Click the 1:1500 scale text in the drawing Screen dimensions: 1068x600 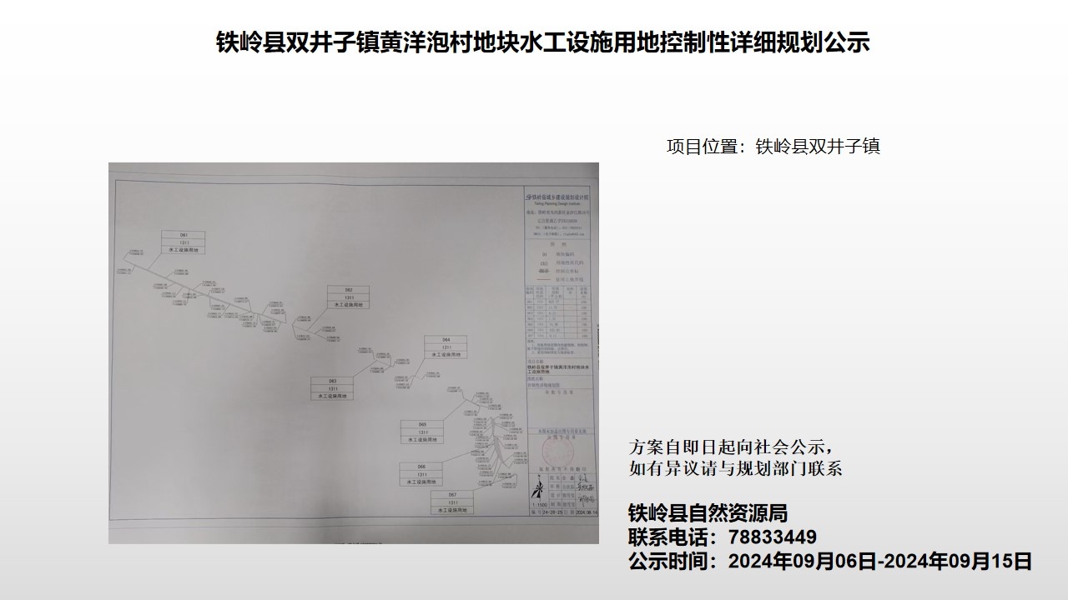point(539,504)
